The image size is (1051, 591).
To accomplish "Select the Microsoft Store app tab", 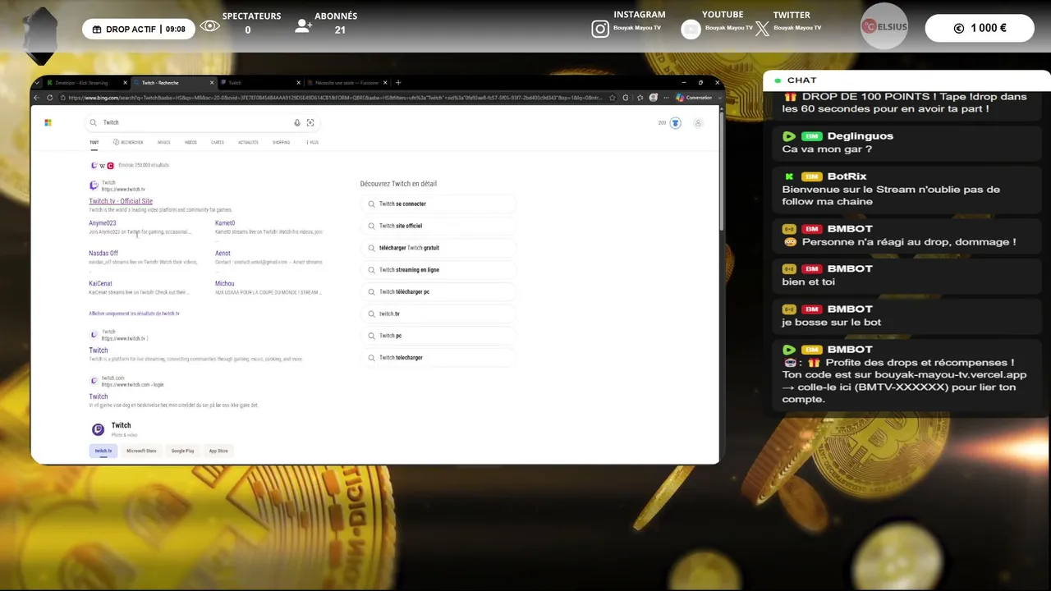I will 141,451.
